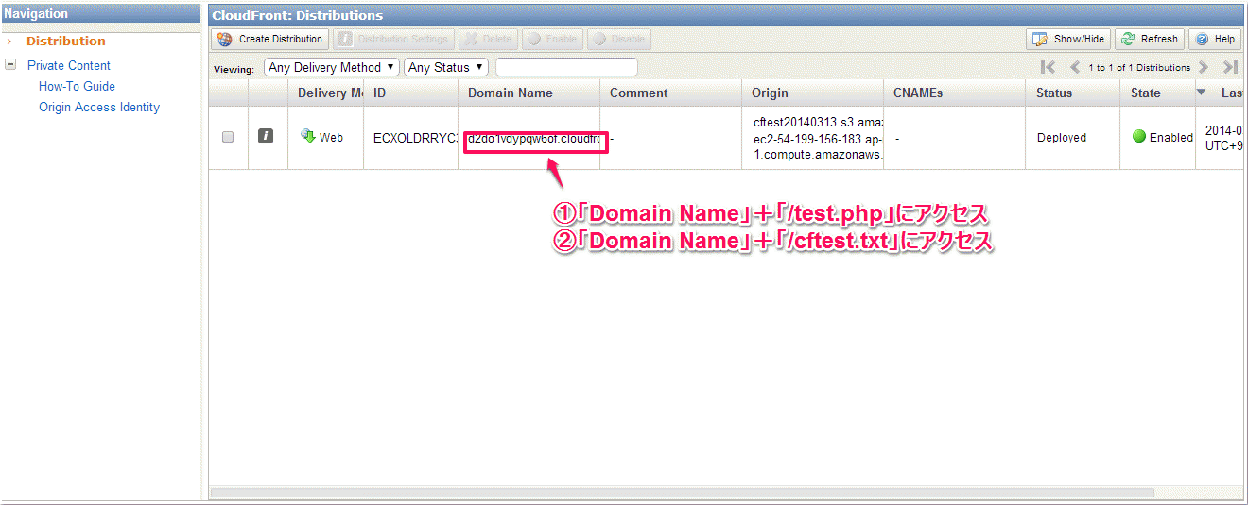Select the ECXOLDRRYC distribution checkbox
Viewport: 1248px width, 505px height.
point(228,137)
